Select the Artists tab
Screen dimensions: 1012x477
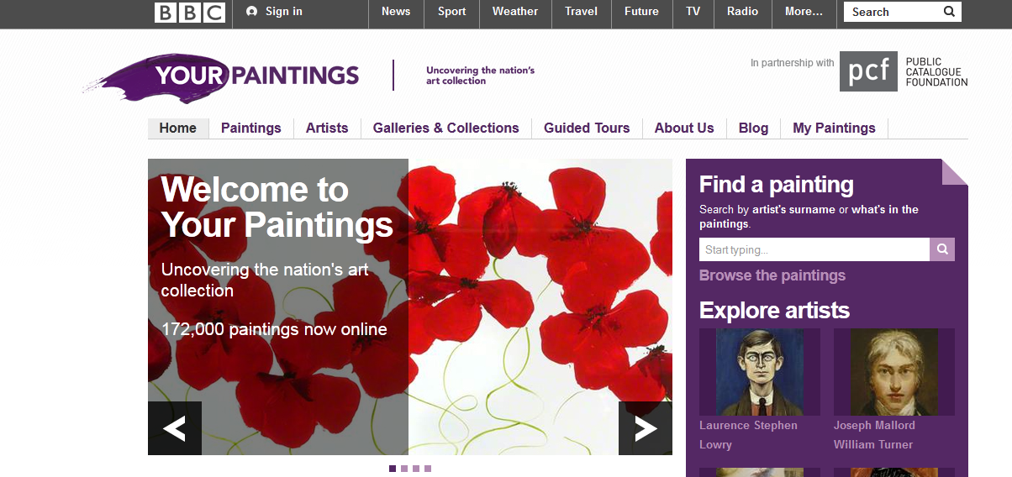point(327,128)
